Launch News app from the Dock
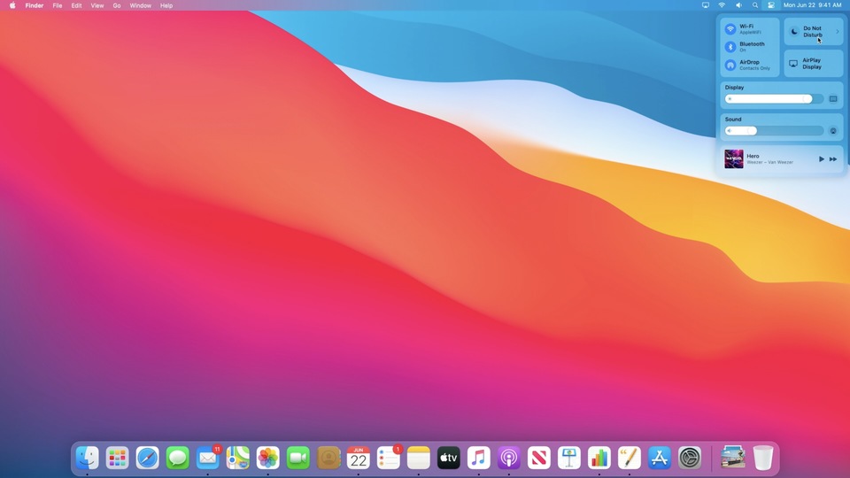This screenshot has width=850, height=478. click(539, 458)
